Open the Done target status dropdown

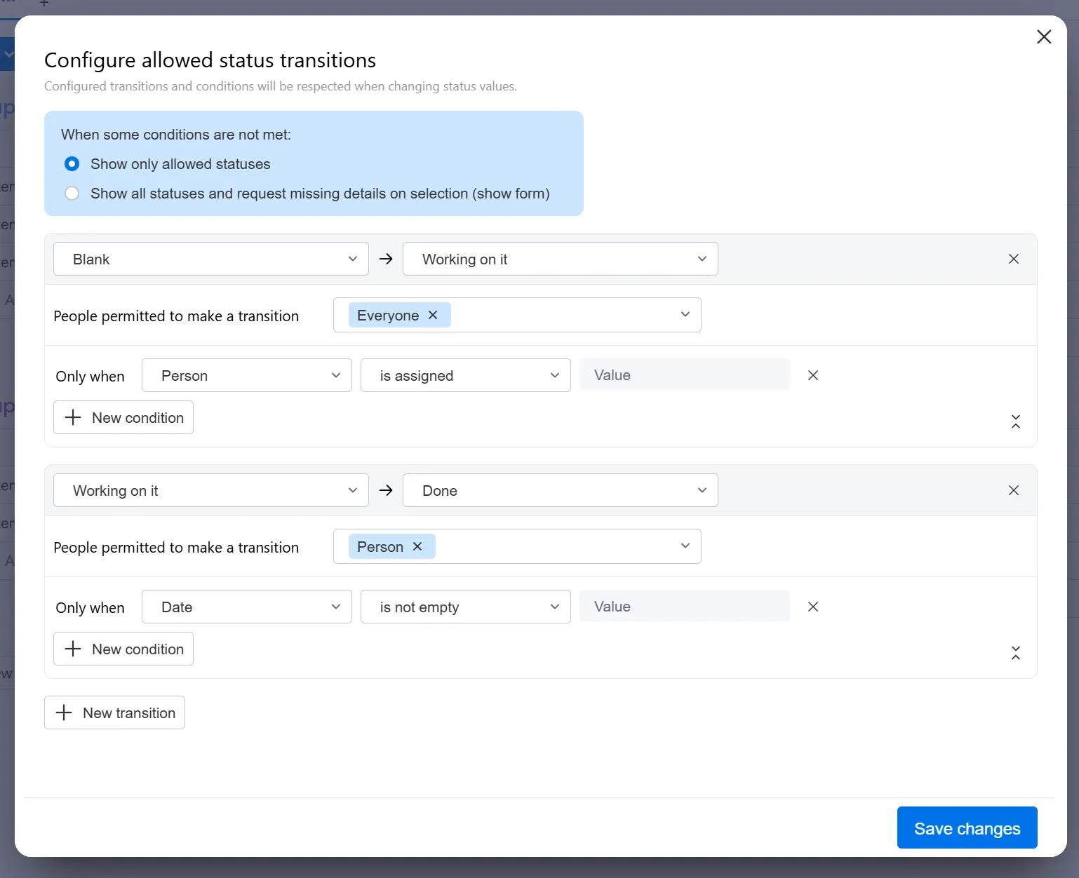coord(560,490)
